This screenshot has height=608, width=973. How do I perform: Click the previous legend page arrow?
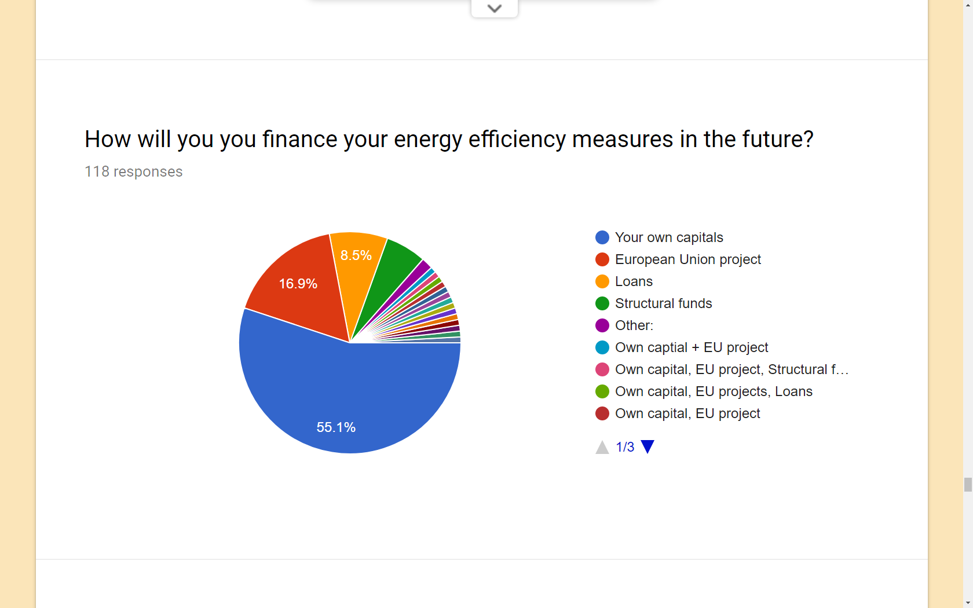point(602,447)
